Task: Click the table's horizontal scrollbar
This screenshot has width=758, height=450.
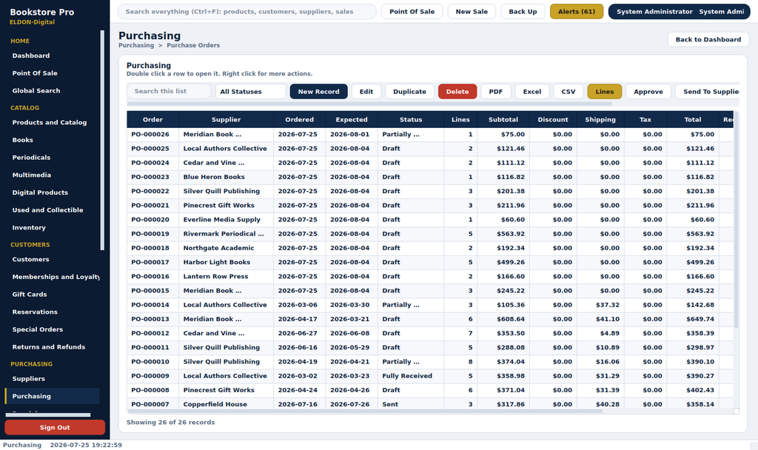Action: (x=365, y=412)
